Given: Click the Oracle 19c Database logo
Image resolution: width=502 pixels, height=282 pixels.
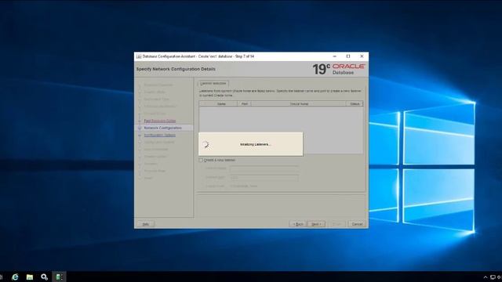Looking at the screenshot, I should [339, 69].
